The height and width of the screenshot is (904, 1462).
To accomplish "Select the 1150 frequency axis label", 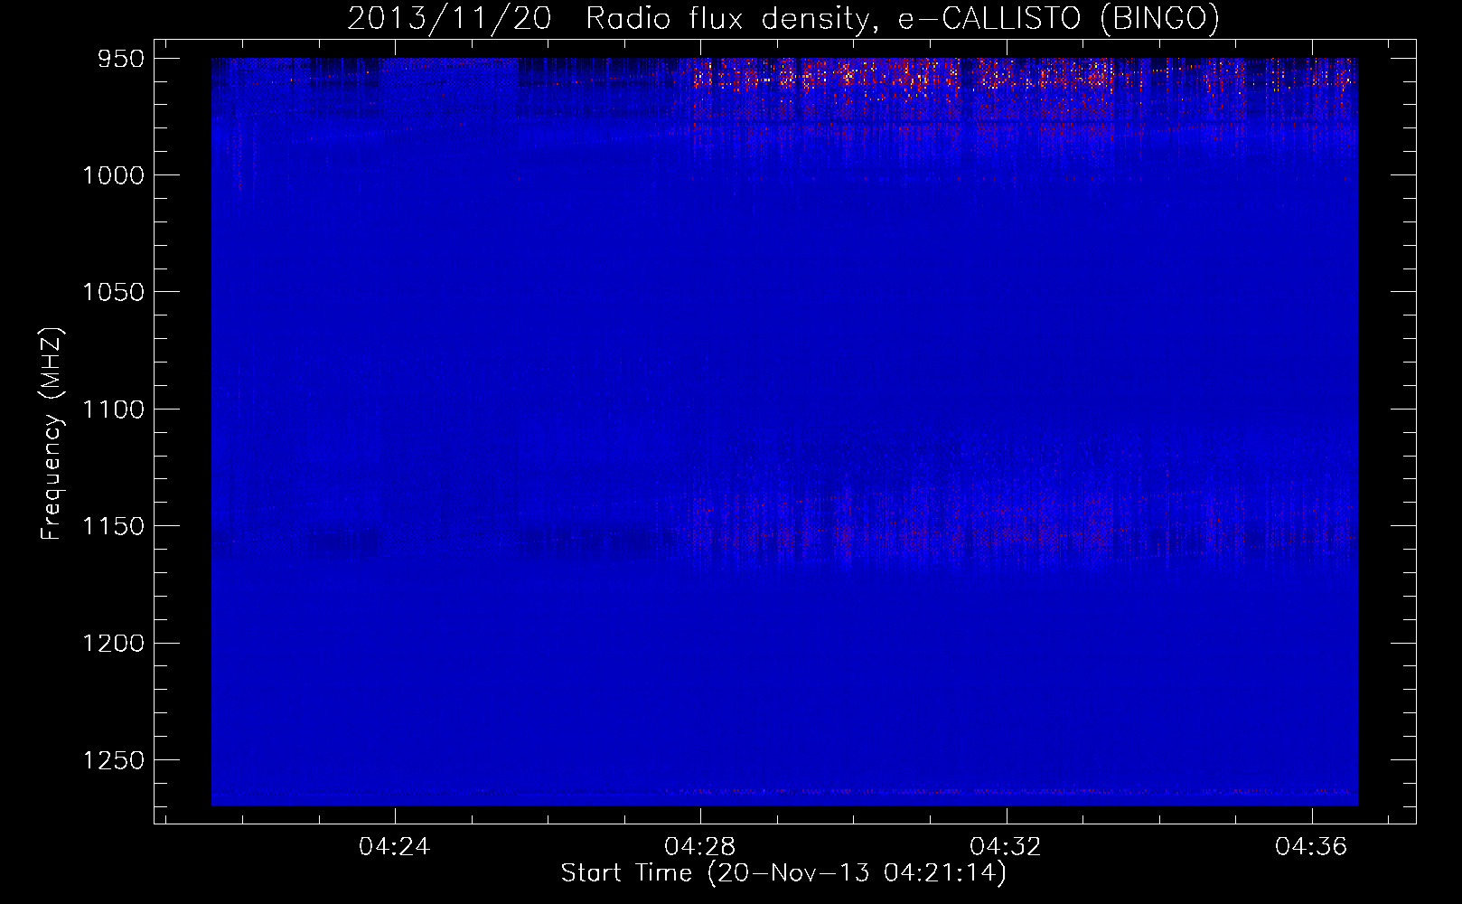I will pos(113,526).
